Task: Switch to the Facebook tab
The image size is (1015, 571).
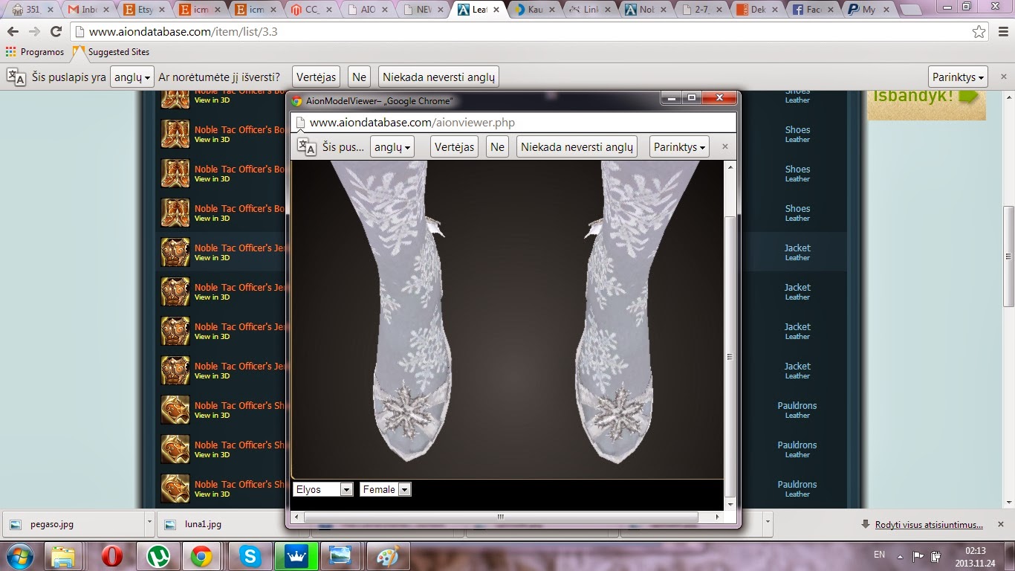Action: click(x=813, y=10)
